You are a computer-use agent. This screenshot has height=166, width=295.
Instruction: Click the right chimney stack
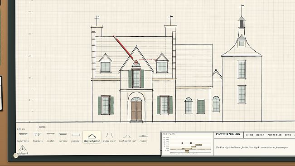coord(170,31)
